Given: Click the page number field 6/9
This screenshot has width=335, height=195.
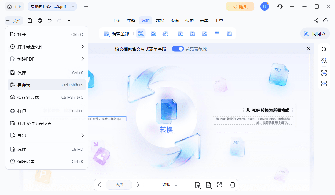Looking at the screenshot, I should tap(119, 185).
